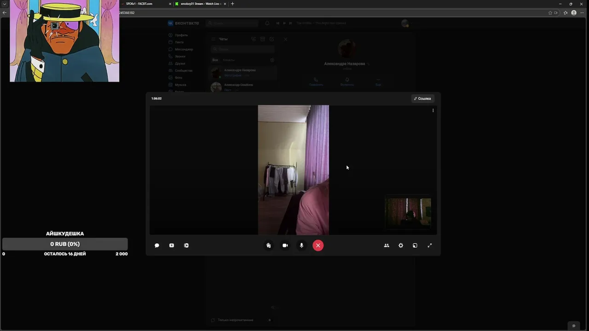Click the Позвонить call button

tap(316, 82)
